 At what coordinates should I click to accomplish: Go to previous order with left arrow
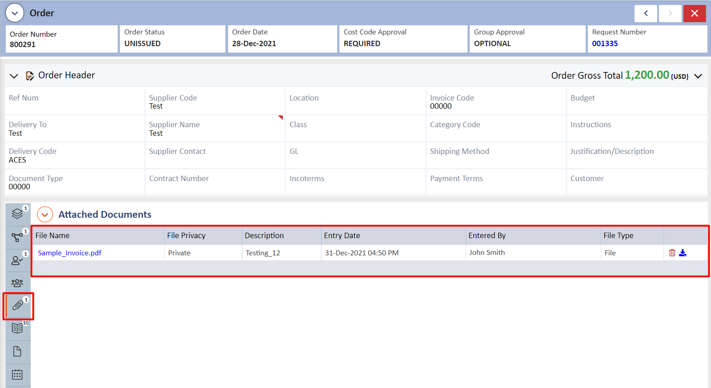(646, 14)
